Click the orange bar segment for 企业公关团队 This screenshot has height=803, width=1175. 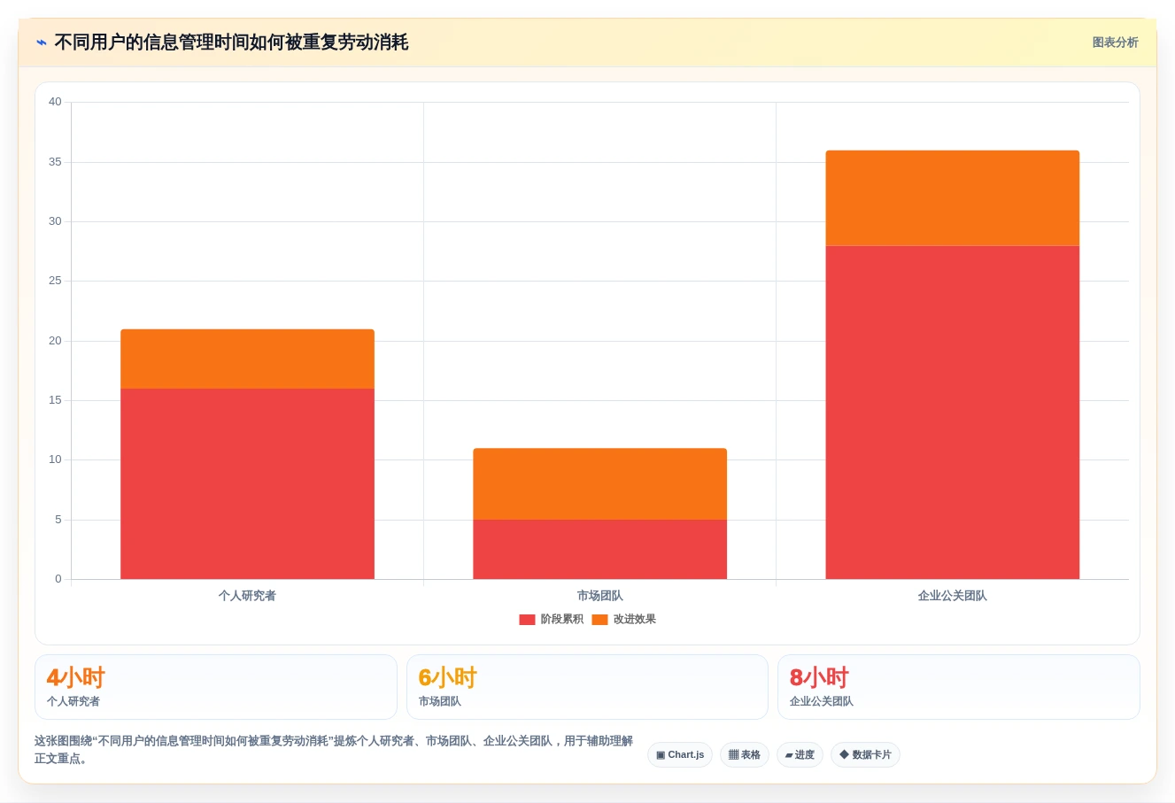[x=952, y=198]
